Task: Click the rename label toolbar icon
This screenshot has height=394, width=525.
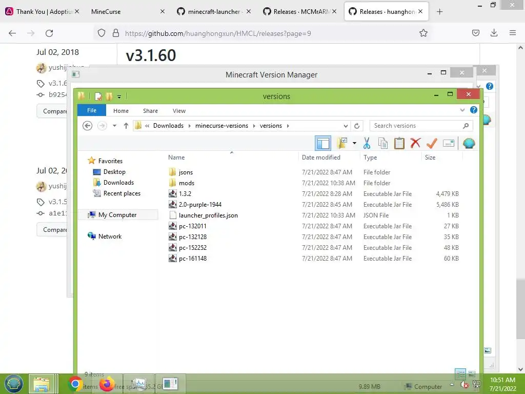Action: 448,144
